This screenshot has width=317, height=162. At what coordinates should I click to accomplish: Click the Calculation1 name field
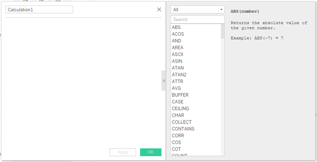click(x=39, y=9)
